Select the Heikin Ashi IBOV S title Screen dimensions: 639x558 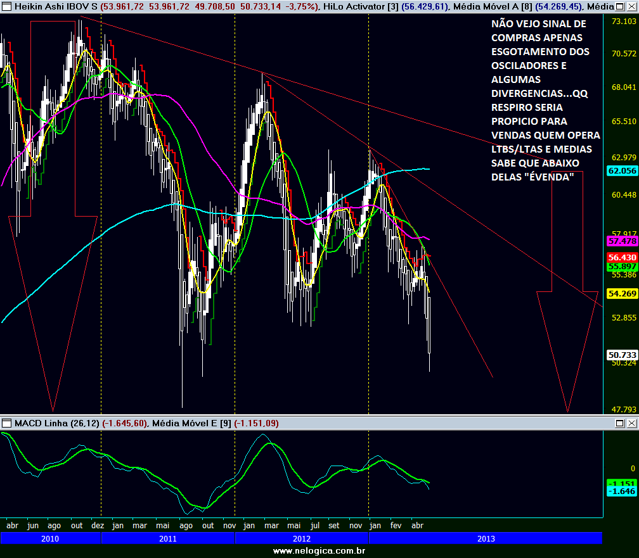(56, 6)
